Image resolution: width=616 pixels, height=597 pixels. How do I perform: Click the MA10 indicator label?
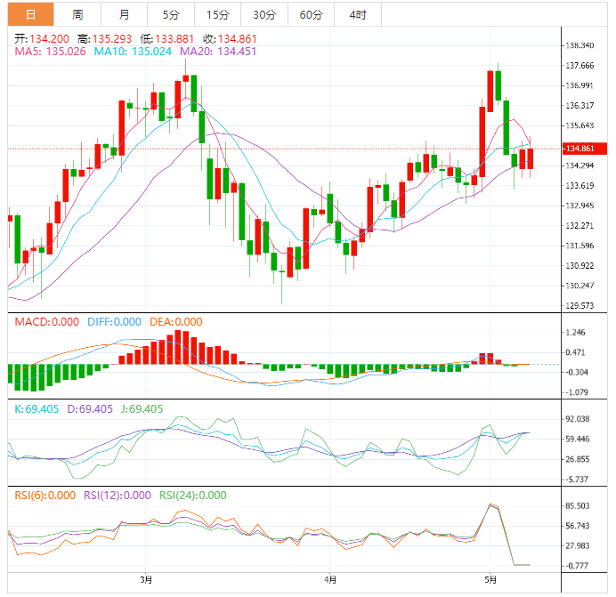127,52
